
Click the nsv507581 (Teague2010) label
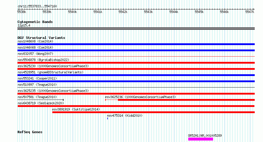(x=37, y=97)
